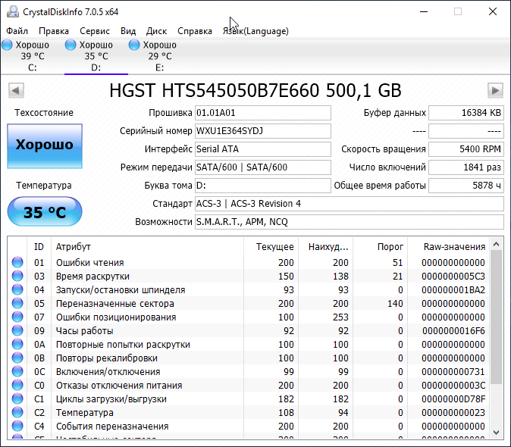Image resolution: width=511 pixels, height=447 pixels.
Task: Click status circle for attribute 04
Action: (x=17, y=289)
